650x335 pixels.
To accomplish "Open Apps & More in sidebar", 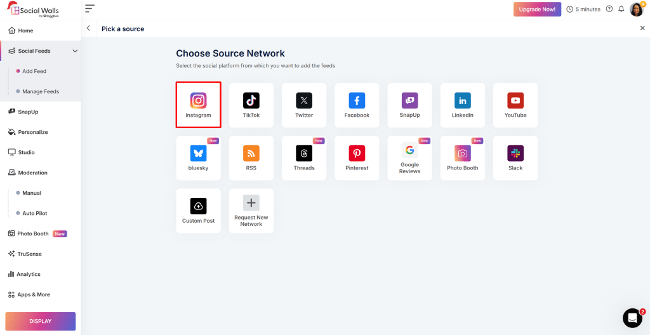I will (x=41, y=295).
